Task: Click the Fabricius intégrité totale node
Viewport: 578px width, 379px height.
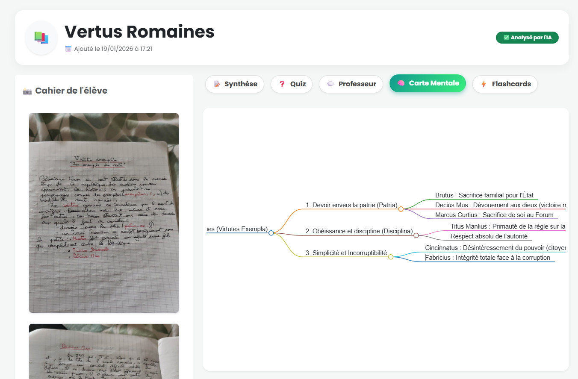Action: click(x=487, y=258)
